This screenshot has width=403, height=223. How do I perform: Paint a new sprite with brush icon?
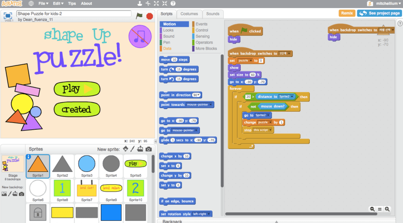(x=133, y=149)
